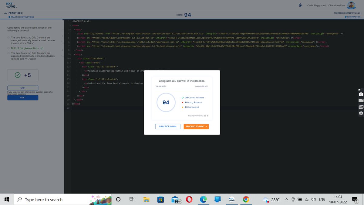Screen dimensions: 364x205
Task: Open Practice Instructions link
Action: pyautogui.click(x=21, y=17)
